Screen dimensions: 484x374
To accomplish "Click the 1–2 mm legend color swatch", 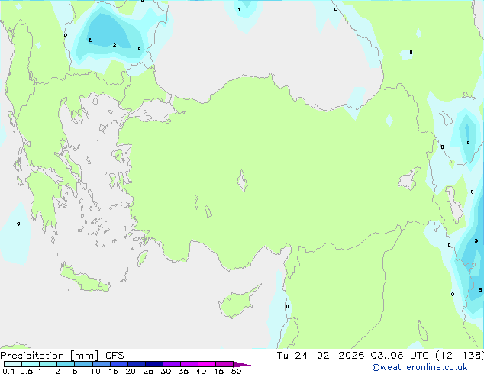I will 48,364.
